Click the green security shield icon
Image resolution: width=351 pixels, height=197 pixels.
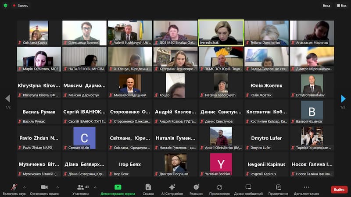[5, 6]
